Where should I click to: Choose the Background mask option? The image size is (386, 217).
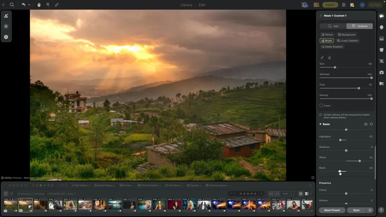pos(346,34)
